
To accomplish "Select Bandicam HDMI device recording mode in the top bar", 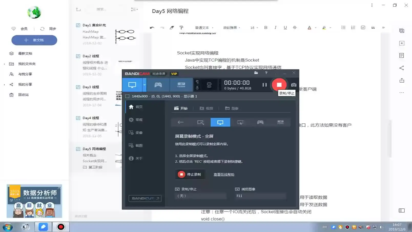I will 181,85.
